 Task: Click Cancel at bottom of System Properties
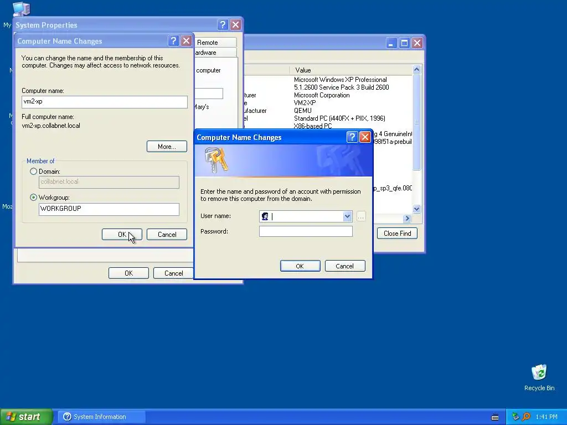click(173, 273)
